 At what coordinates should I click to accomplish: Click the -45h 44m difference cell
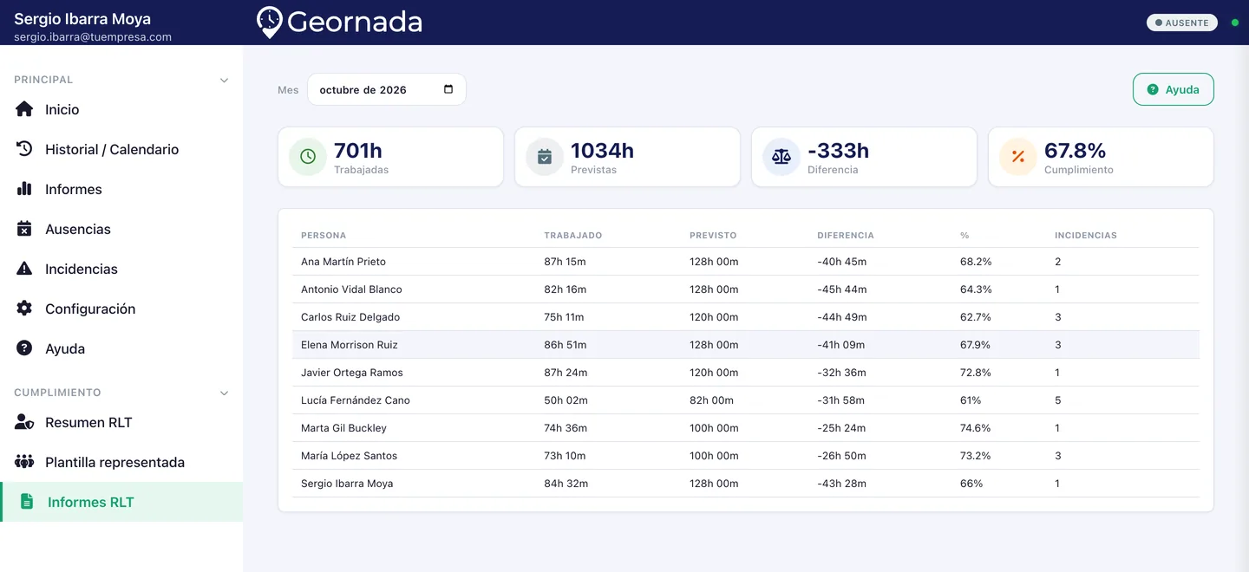click(x=842, y=289)
